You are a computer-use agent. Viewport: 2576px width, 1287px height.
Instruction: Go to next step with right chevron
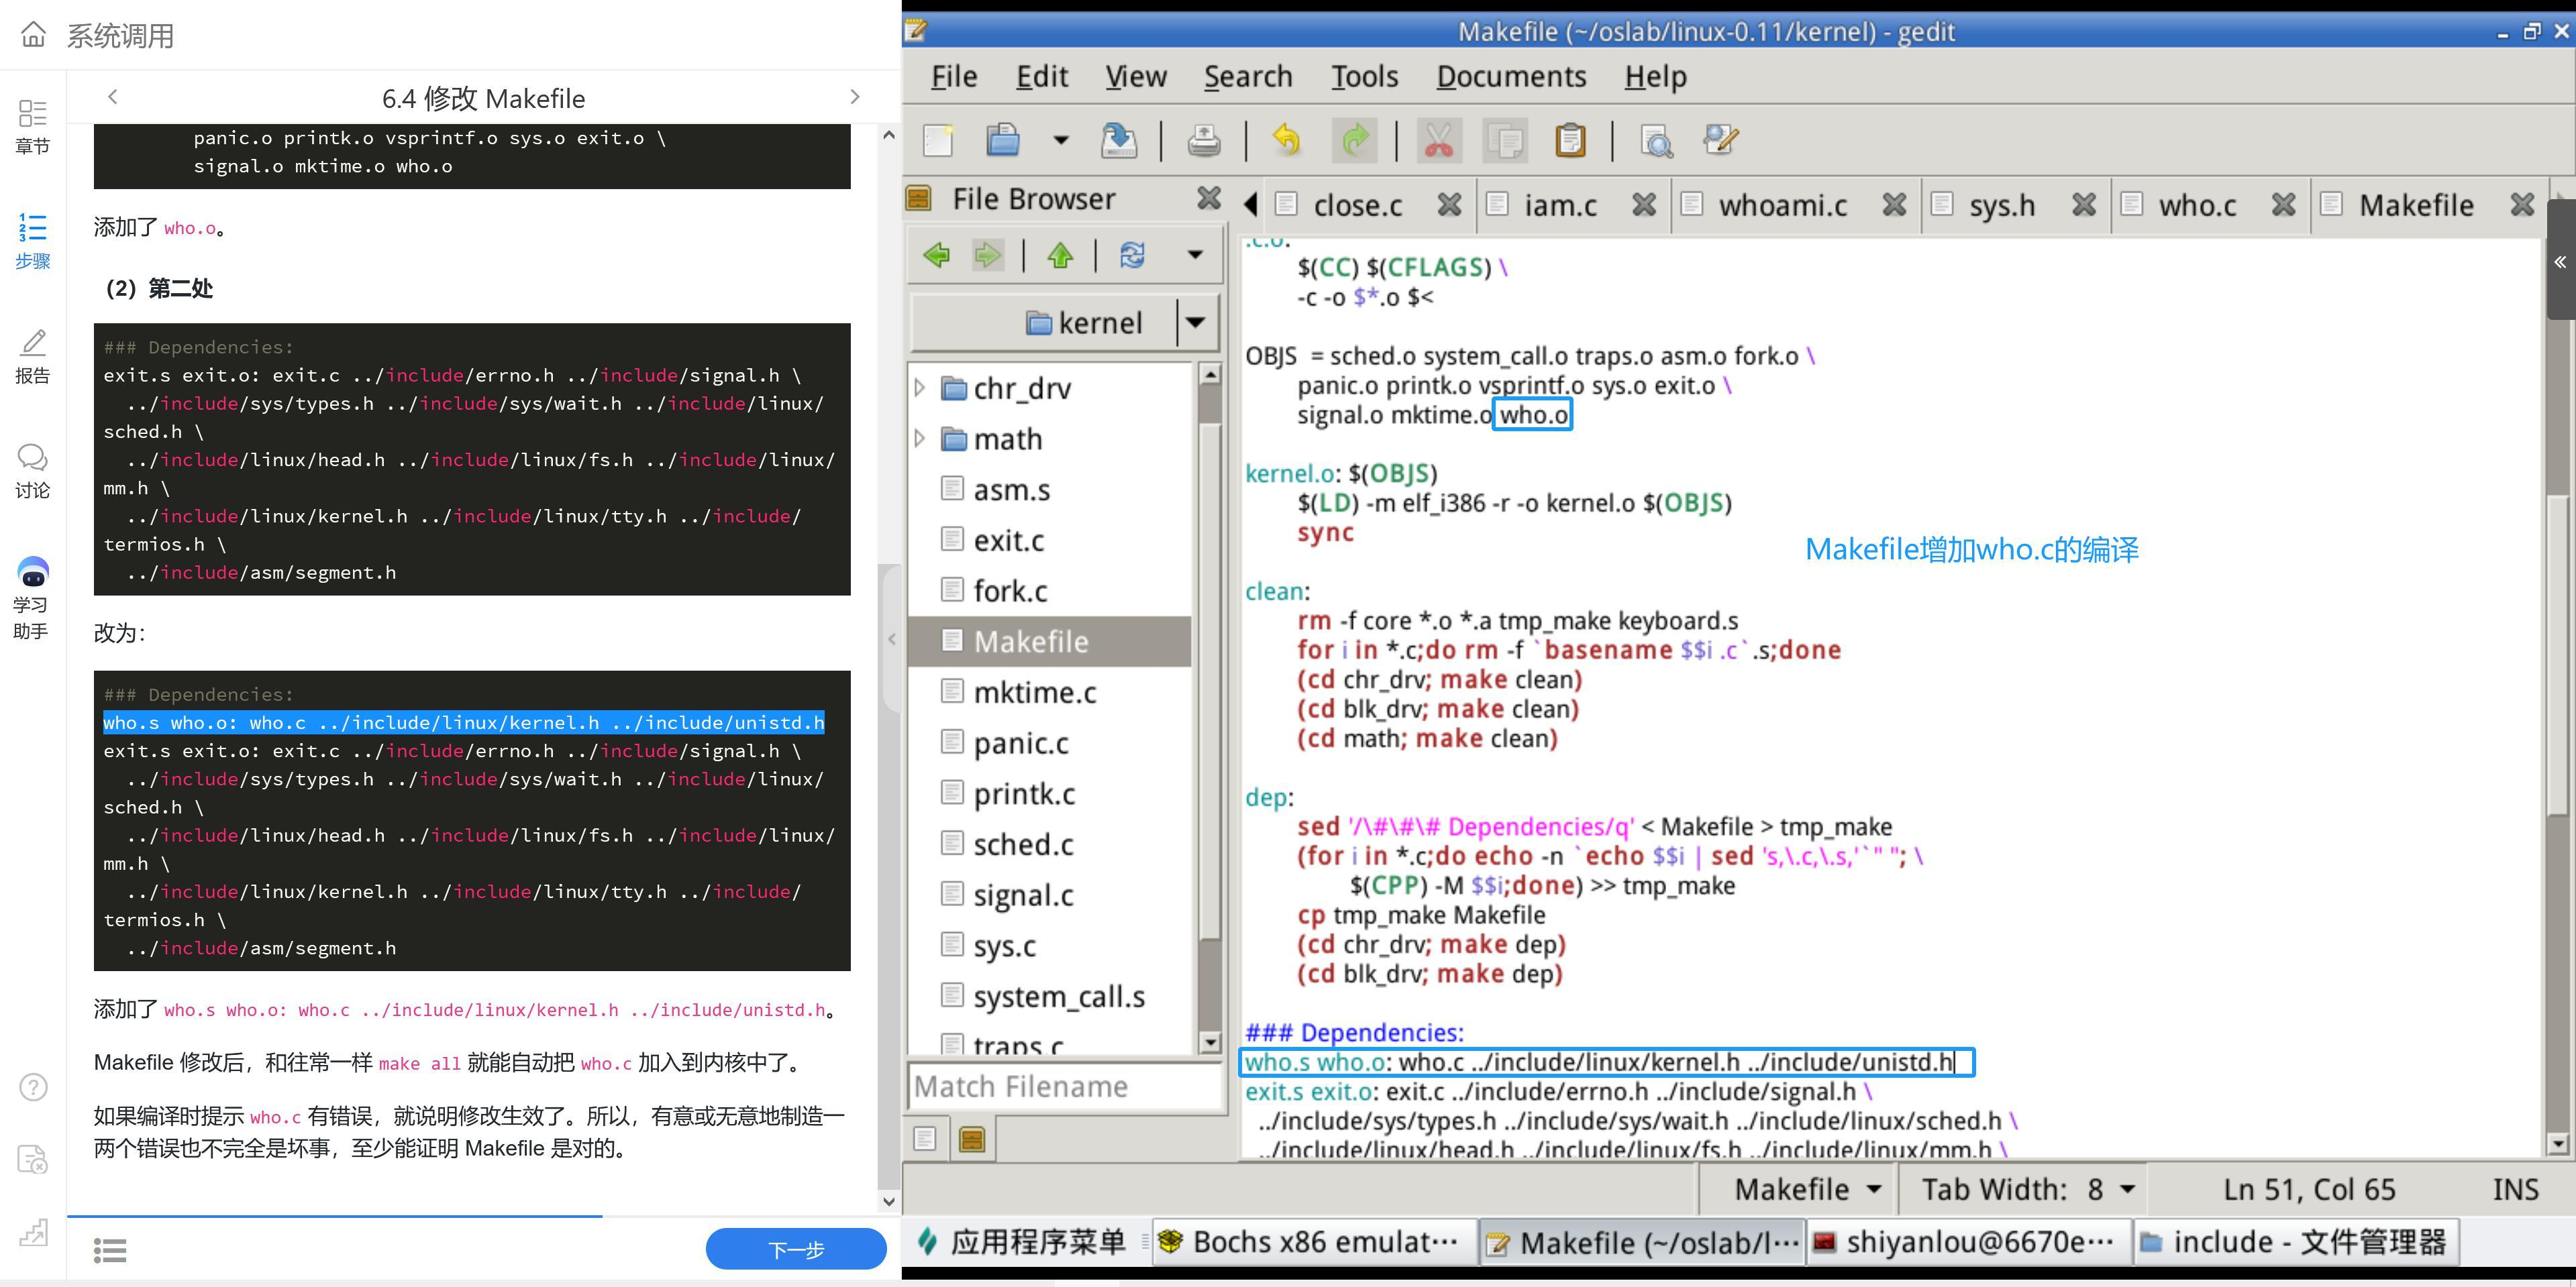pos(854,97)
